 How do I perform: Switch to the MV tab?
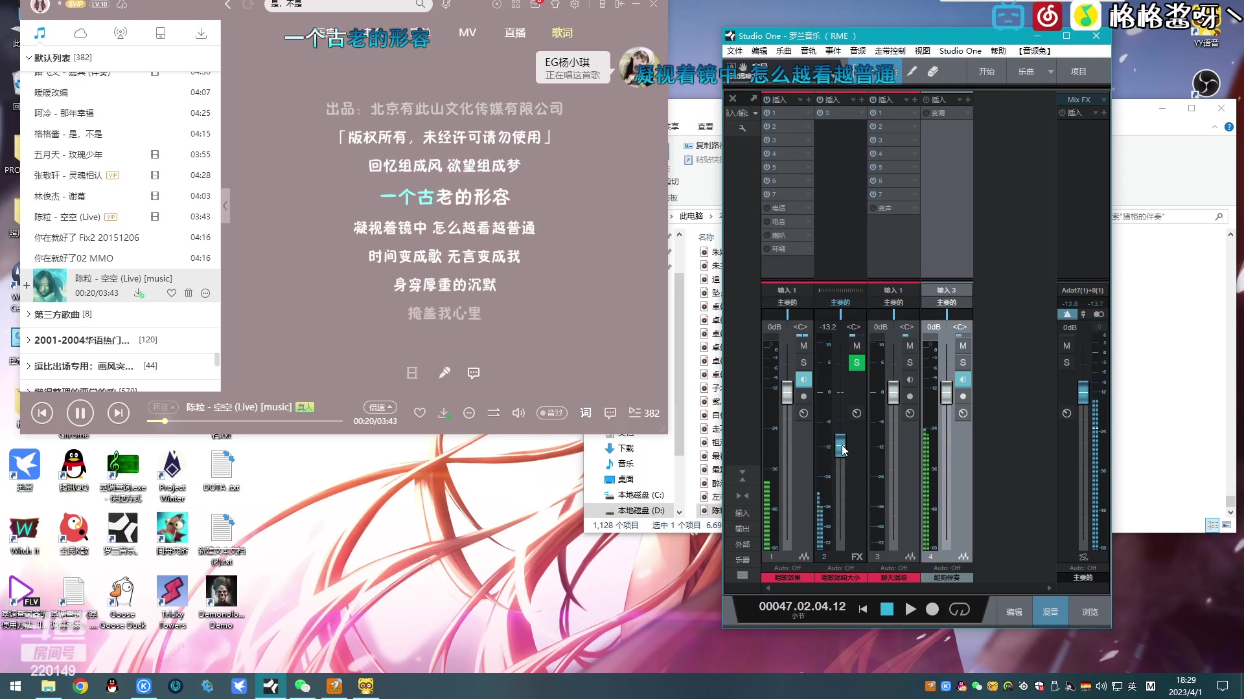467,32
